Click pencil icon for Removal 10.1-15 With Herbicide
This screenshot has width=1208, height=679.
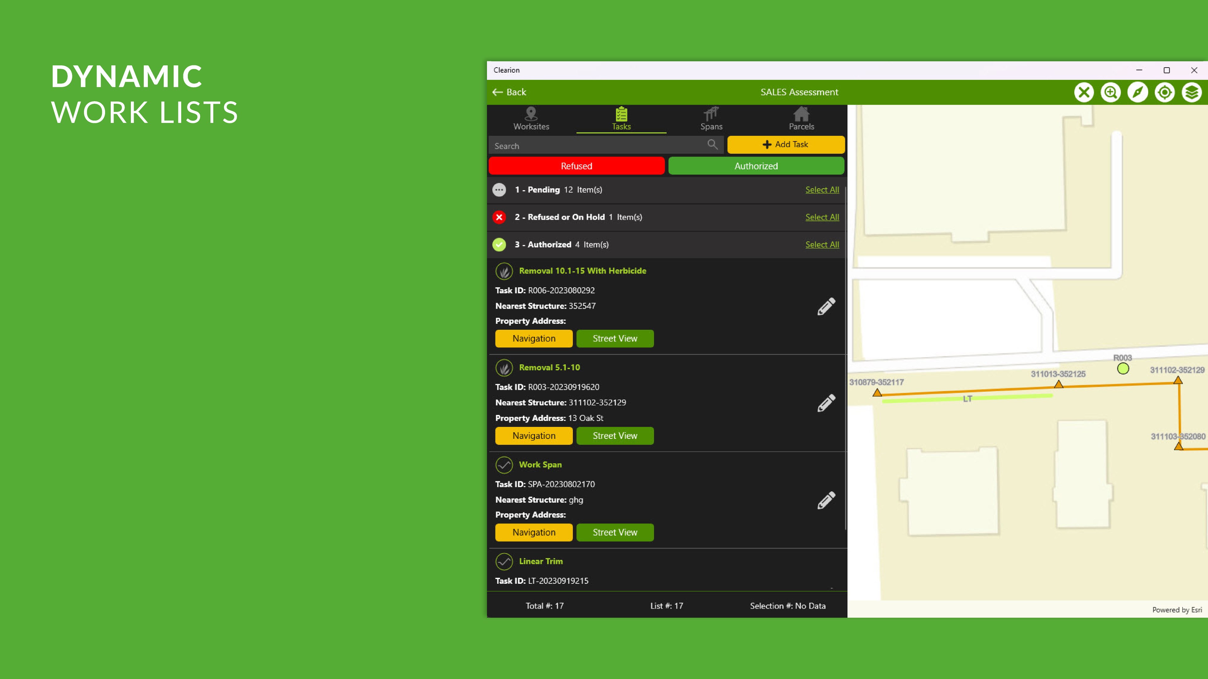click(826, 306)
